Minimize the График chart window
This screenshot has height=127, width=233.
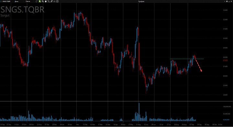(x=229, y=2)
